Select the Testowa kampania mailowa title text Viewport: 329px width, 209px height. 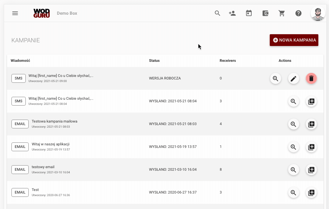click(x=54, y=121)
